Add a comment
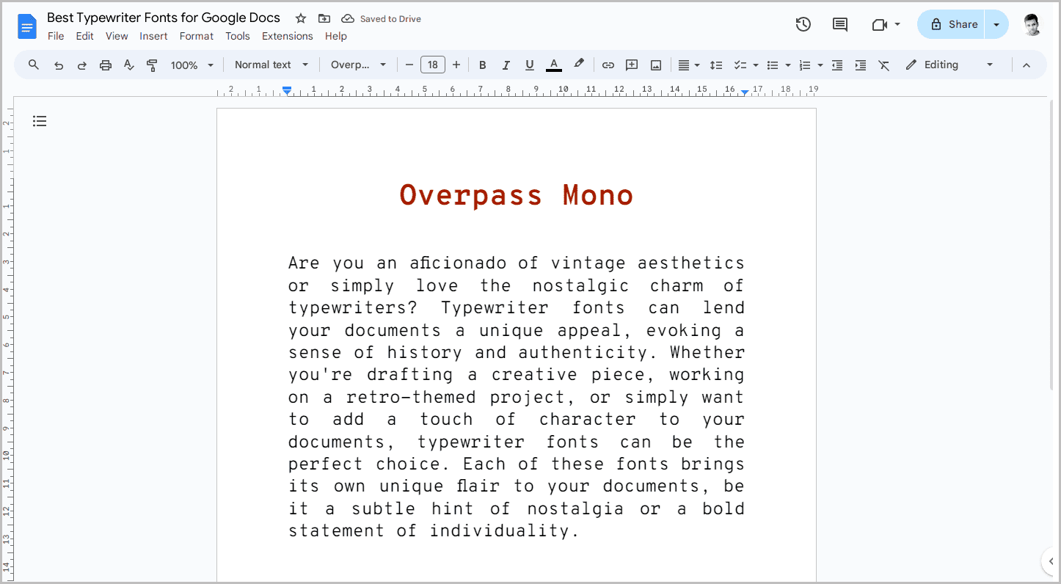 (x=632, y=65)
